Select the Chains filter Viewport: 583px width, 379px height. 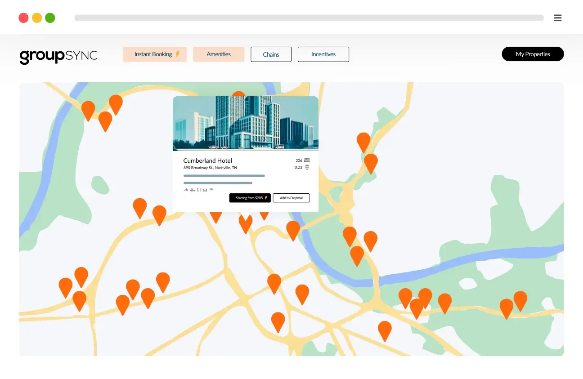[x=271, y=54]
